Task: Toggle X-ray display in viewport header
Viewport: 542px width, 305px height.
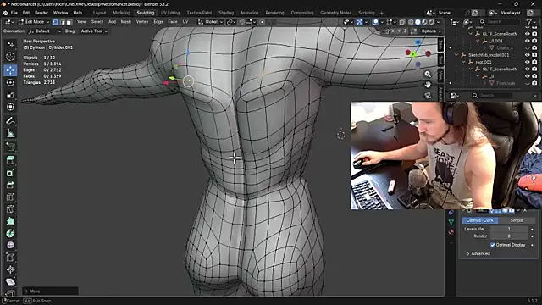Action: (x=402, y=22)
